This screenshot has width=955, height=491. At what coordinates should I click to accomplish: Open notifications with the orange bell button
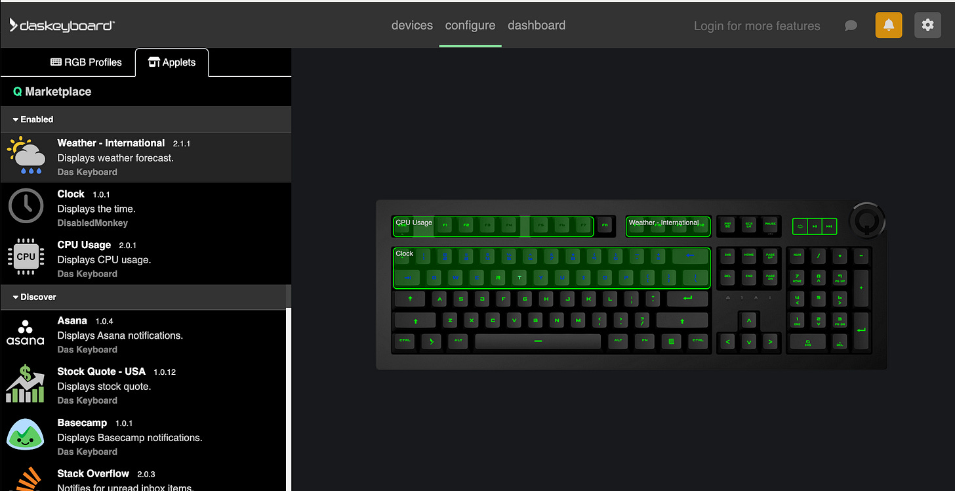(x=889, y=25)
